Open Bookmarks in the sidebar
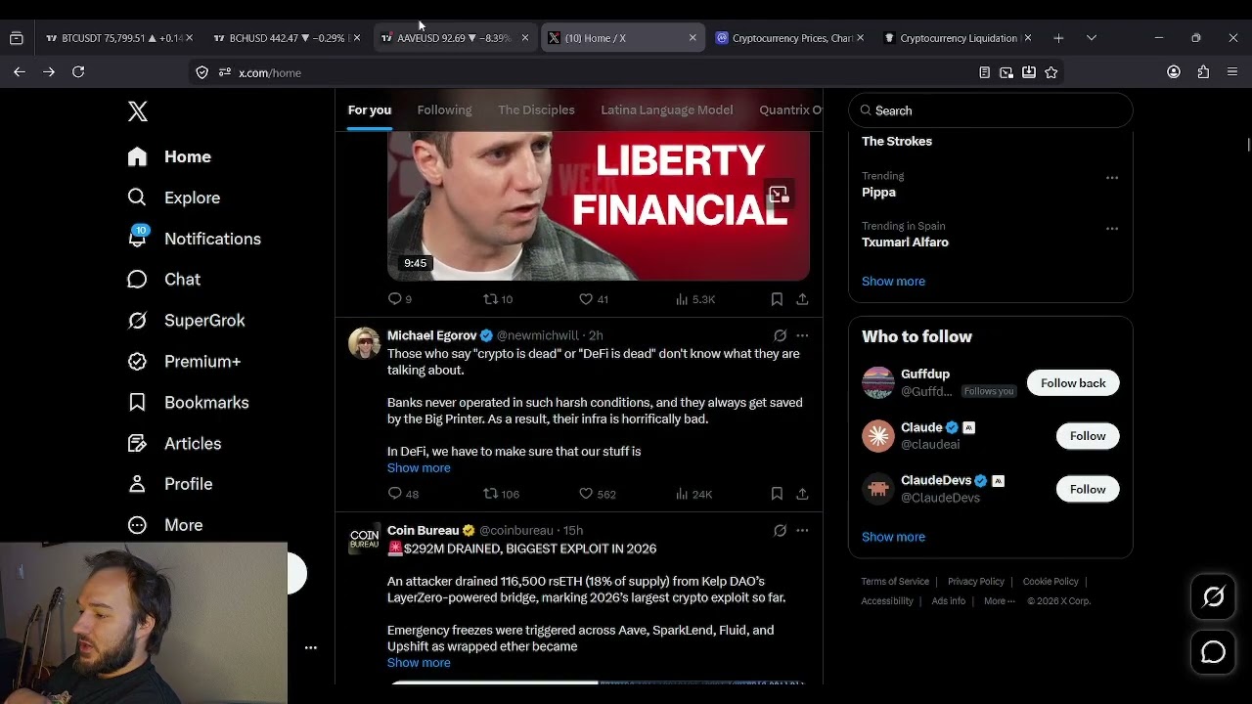This screenshot has height=704, width=1252. [x=188, y=403]
